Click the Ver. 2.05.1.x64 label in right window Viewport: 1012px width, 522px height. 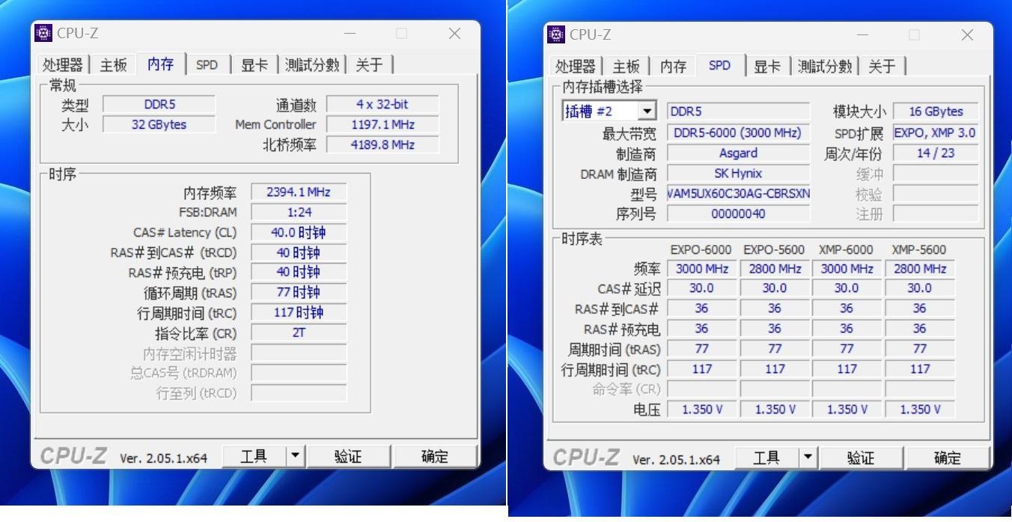[x=676, y=459]
